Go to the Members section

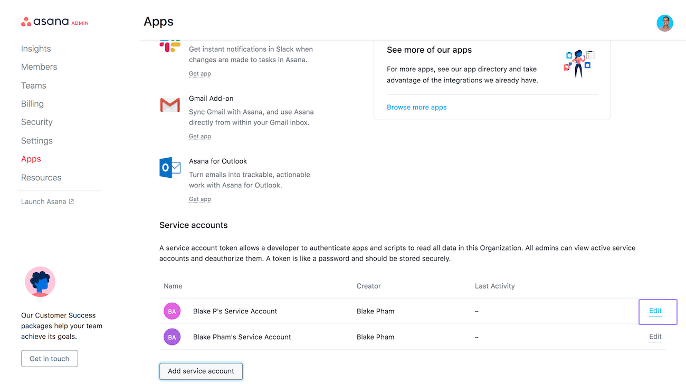pos(39,67)
